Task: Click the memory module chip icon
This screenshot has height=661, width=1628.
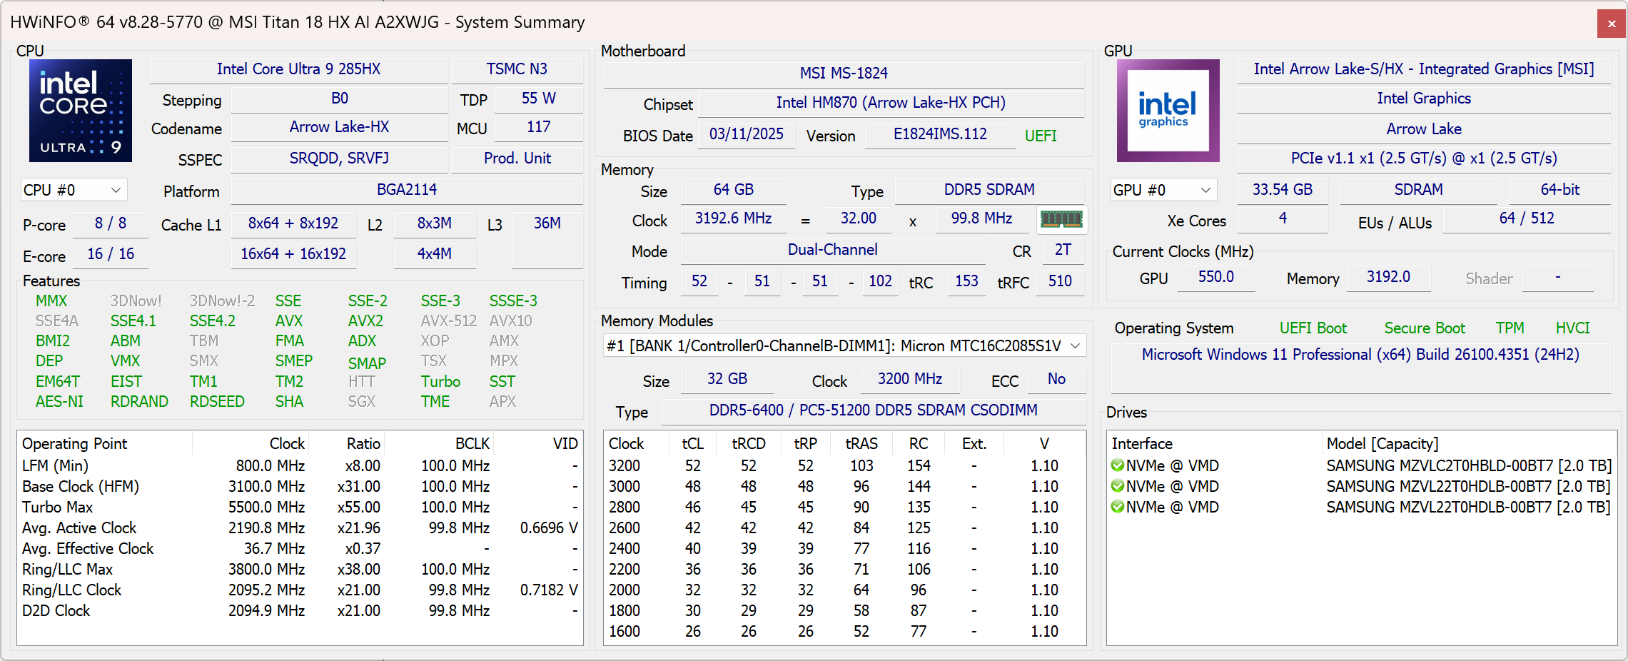Action: (1061, 219)
